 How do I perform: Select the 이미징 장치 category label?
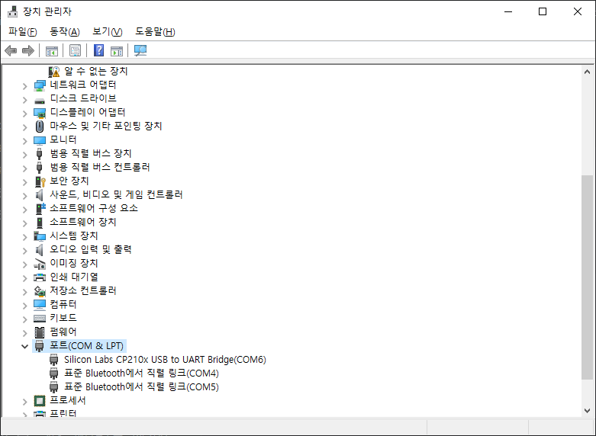click(74, 263)
